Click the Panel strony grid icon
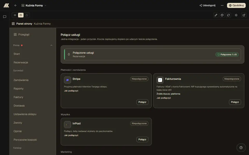The image size is (249, 155). coord(13,24)
